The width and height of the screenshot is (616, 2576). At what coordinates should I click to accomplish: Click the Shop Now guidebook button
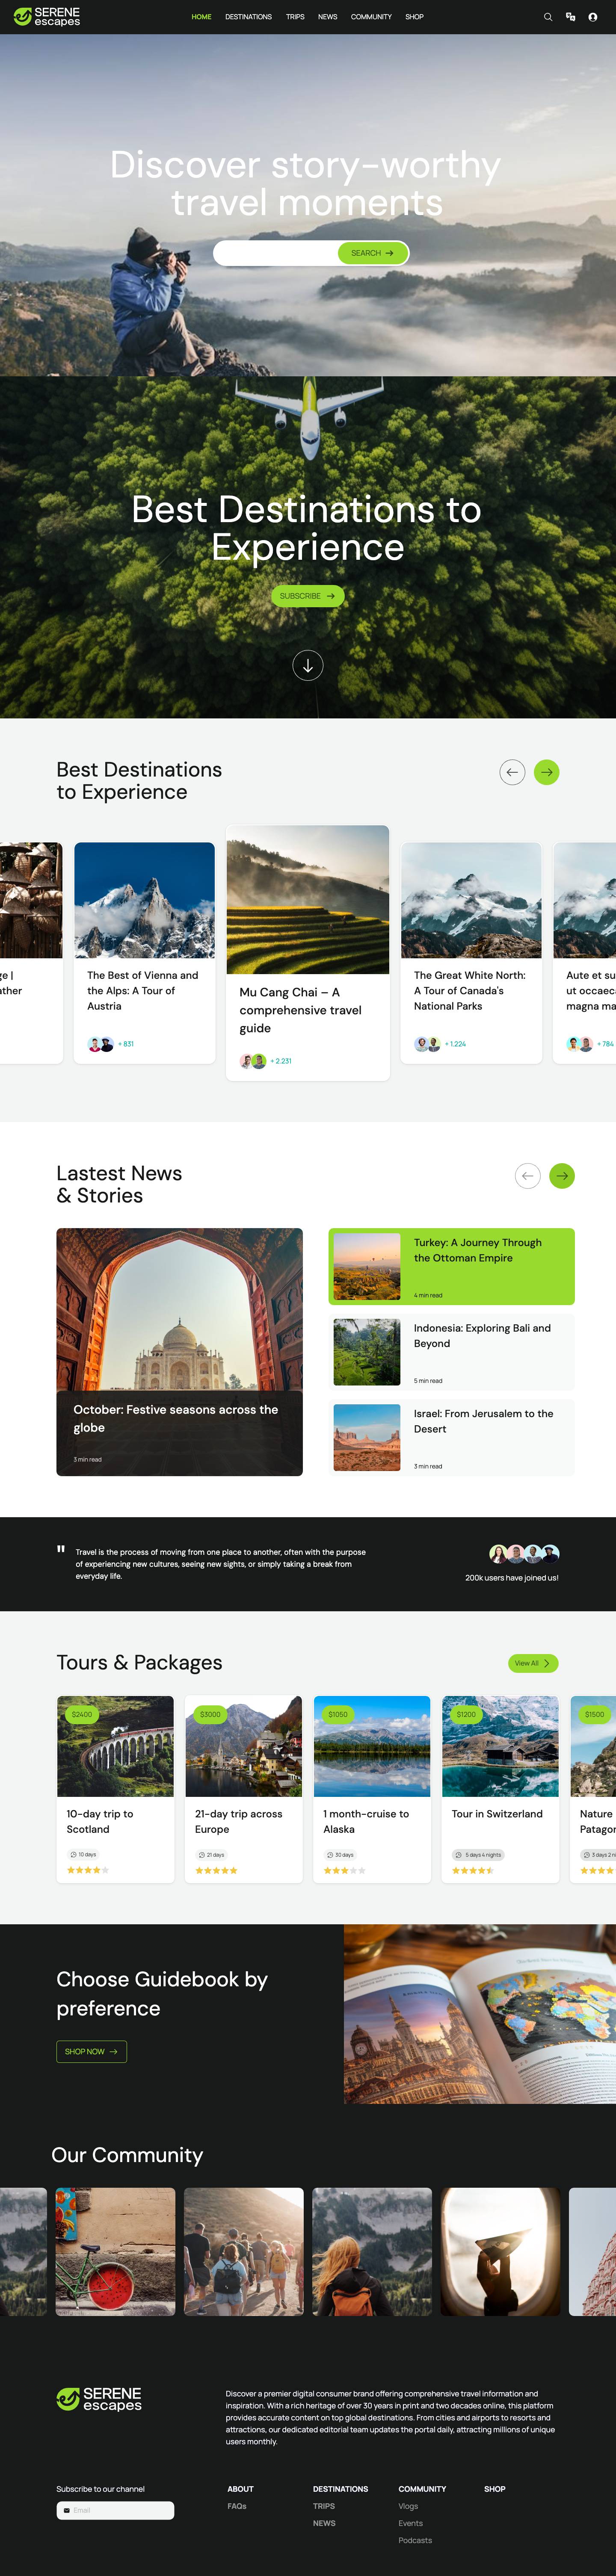pos(91,2051)
